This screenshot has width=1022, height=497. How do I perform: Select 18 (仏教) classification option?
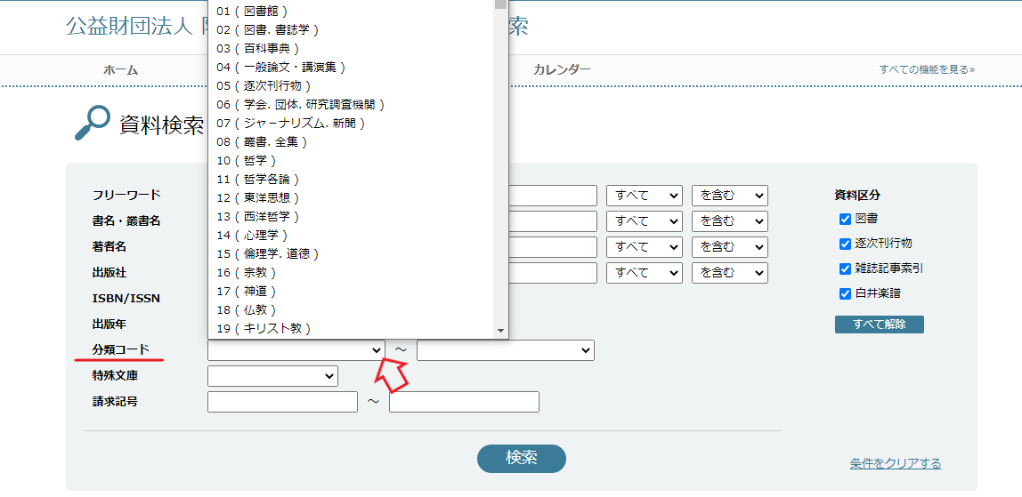click(x=247, y=310)
